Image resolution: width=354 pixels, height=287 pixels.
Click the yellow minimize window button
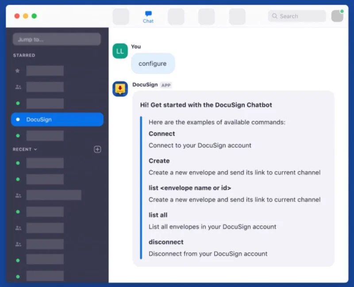pyautogui.click(x=26, y=16)
